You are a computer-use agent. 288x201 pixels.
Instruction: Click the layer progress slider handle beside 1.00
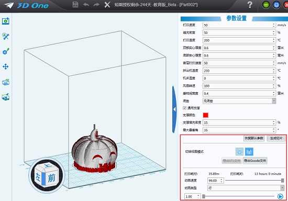tap(204, 196)
